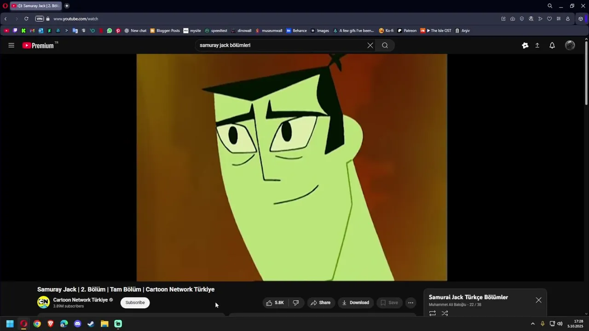Submit search with the magnifier button
This screenshot has width=589, height=331.
(x=385, y=45)
